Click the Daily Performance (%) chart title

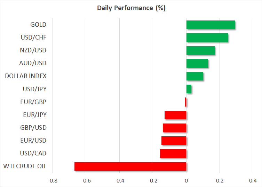click(x=131, y=8)
